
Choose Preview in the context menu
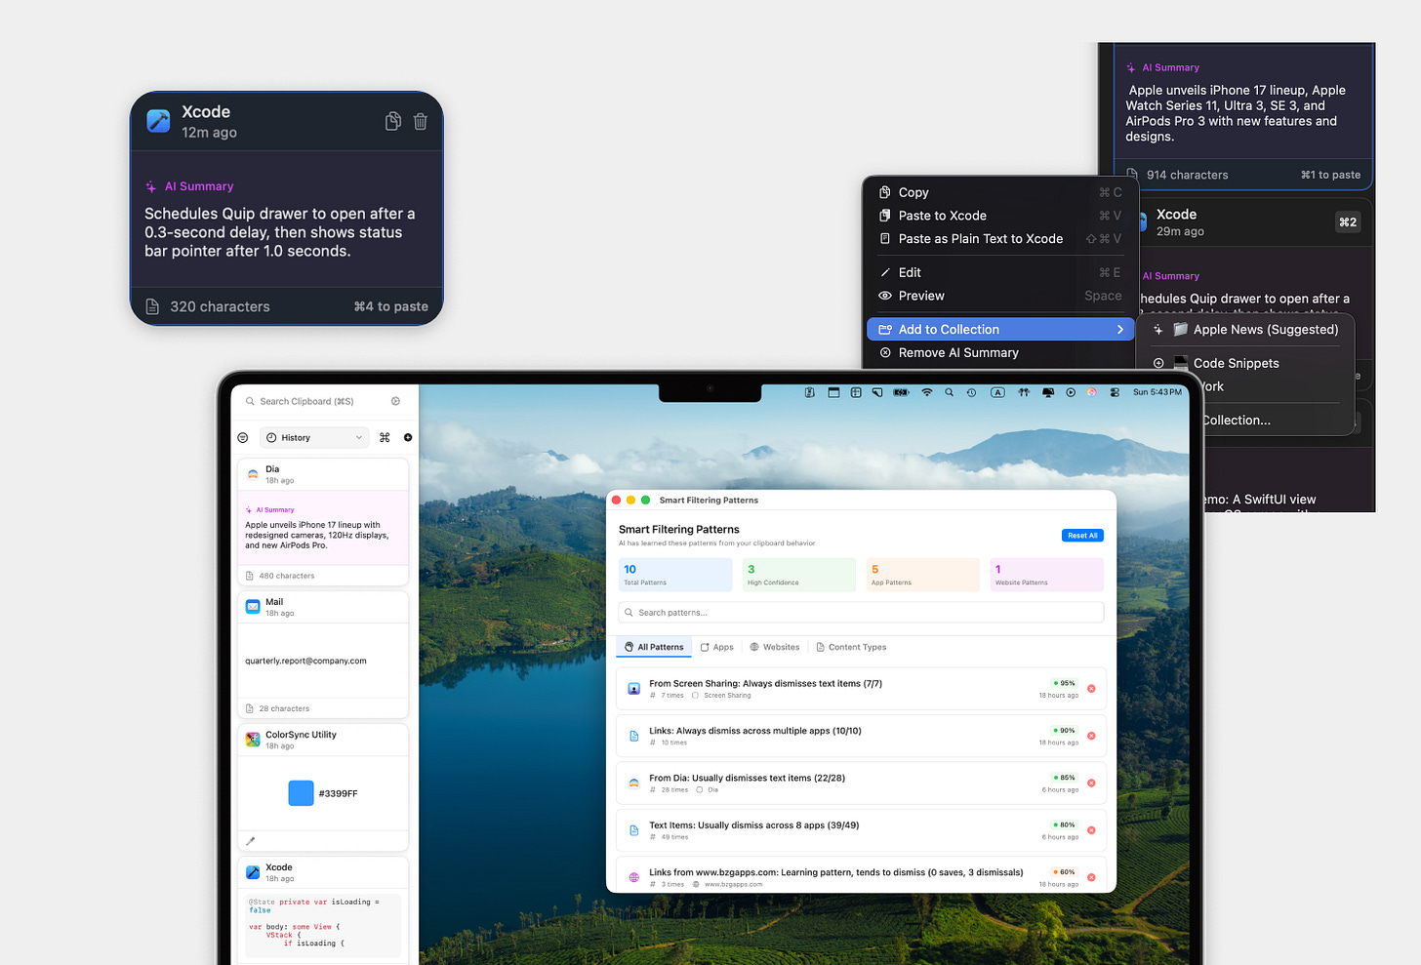tap(1000, 296)
